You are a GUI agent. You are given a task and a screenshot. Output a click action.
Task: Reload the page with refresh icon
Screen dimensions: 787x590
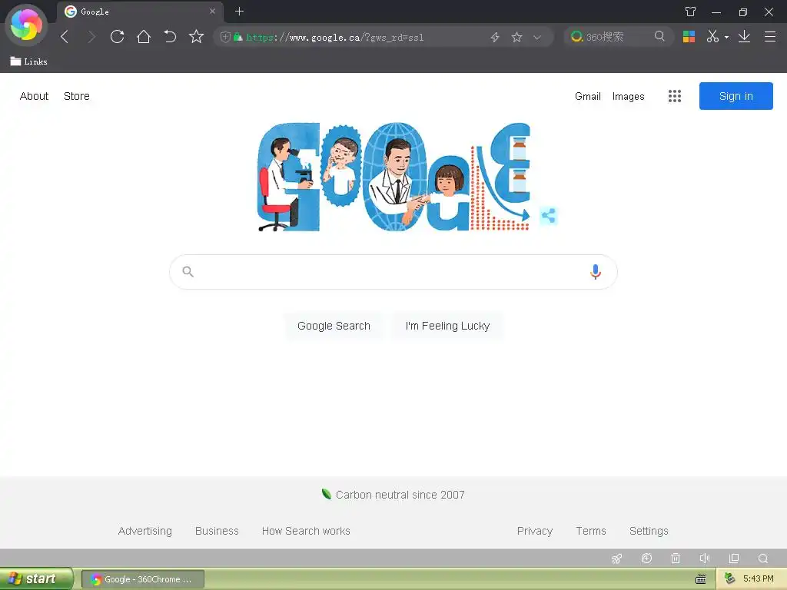(x=118, y=37)
